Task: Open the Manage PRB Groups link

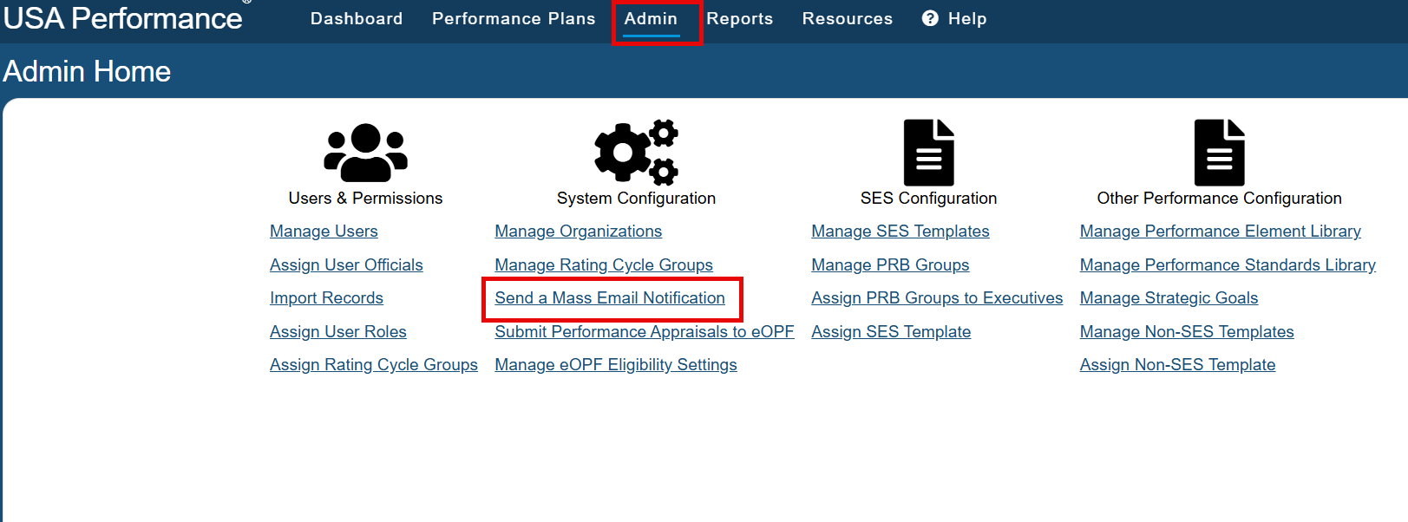Action: click(x=890, y=265)
